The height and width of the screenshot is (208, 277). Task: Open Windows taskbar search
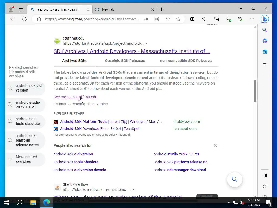[x=19, y=203]
